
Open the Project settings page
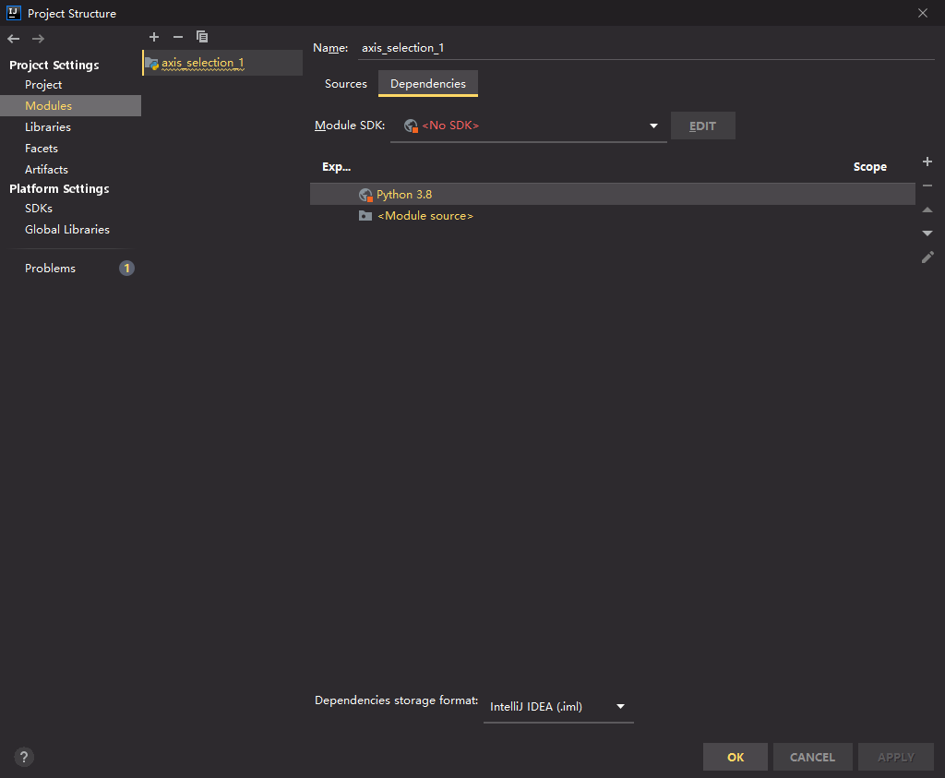(x=43, y=85)
